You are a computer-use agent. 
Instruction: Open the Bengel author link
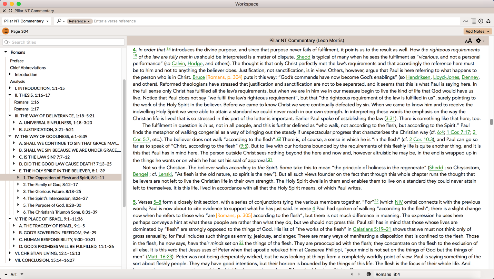pos(140,174)
